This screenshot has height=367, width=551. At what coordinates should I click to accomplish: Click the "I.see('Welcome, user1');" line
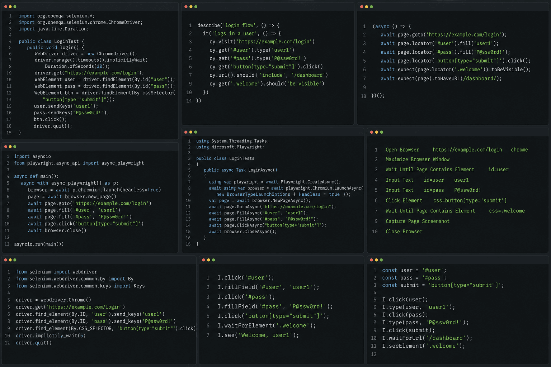point(258,335)
